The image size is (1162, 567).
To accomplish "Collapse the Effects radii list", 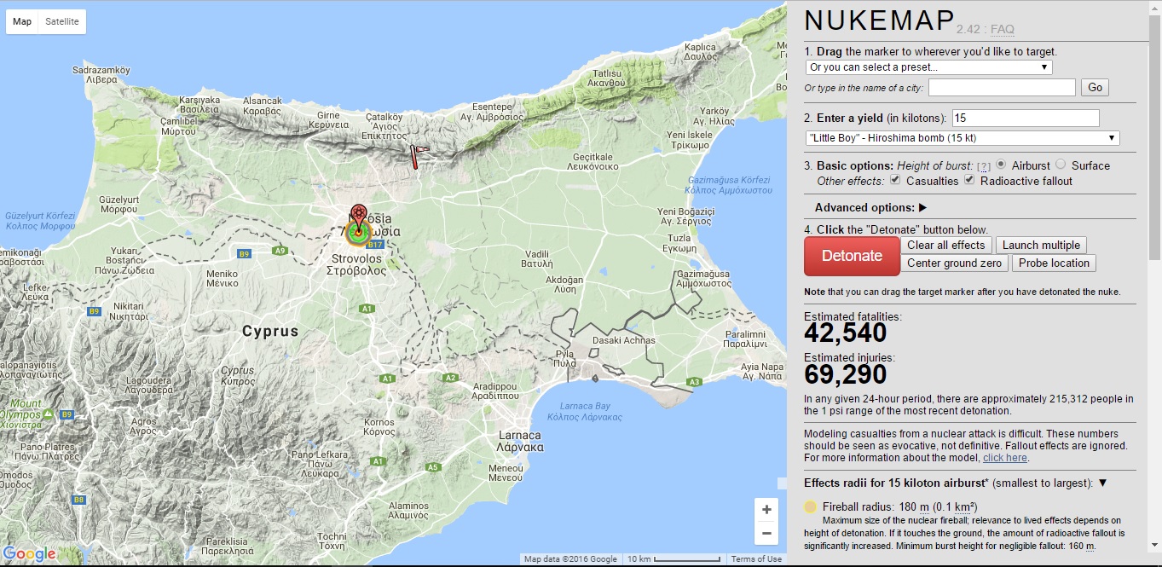I will tap(1102, 483).
